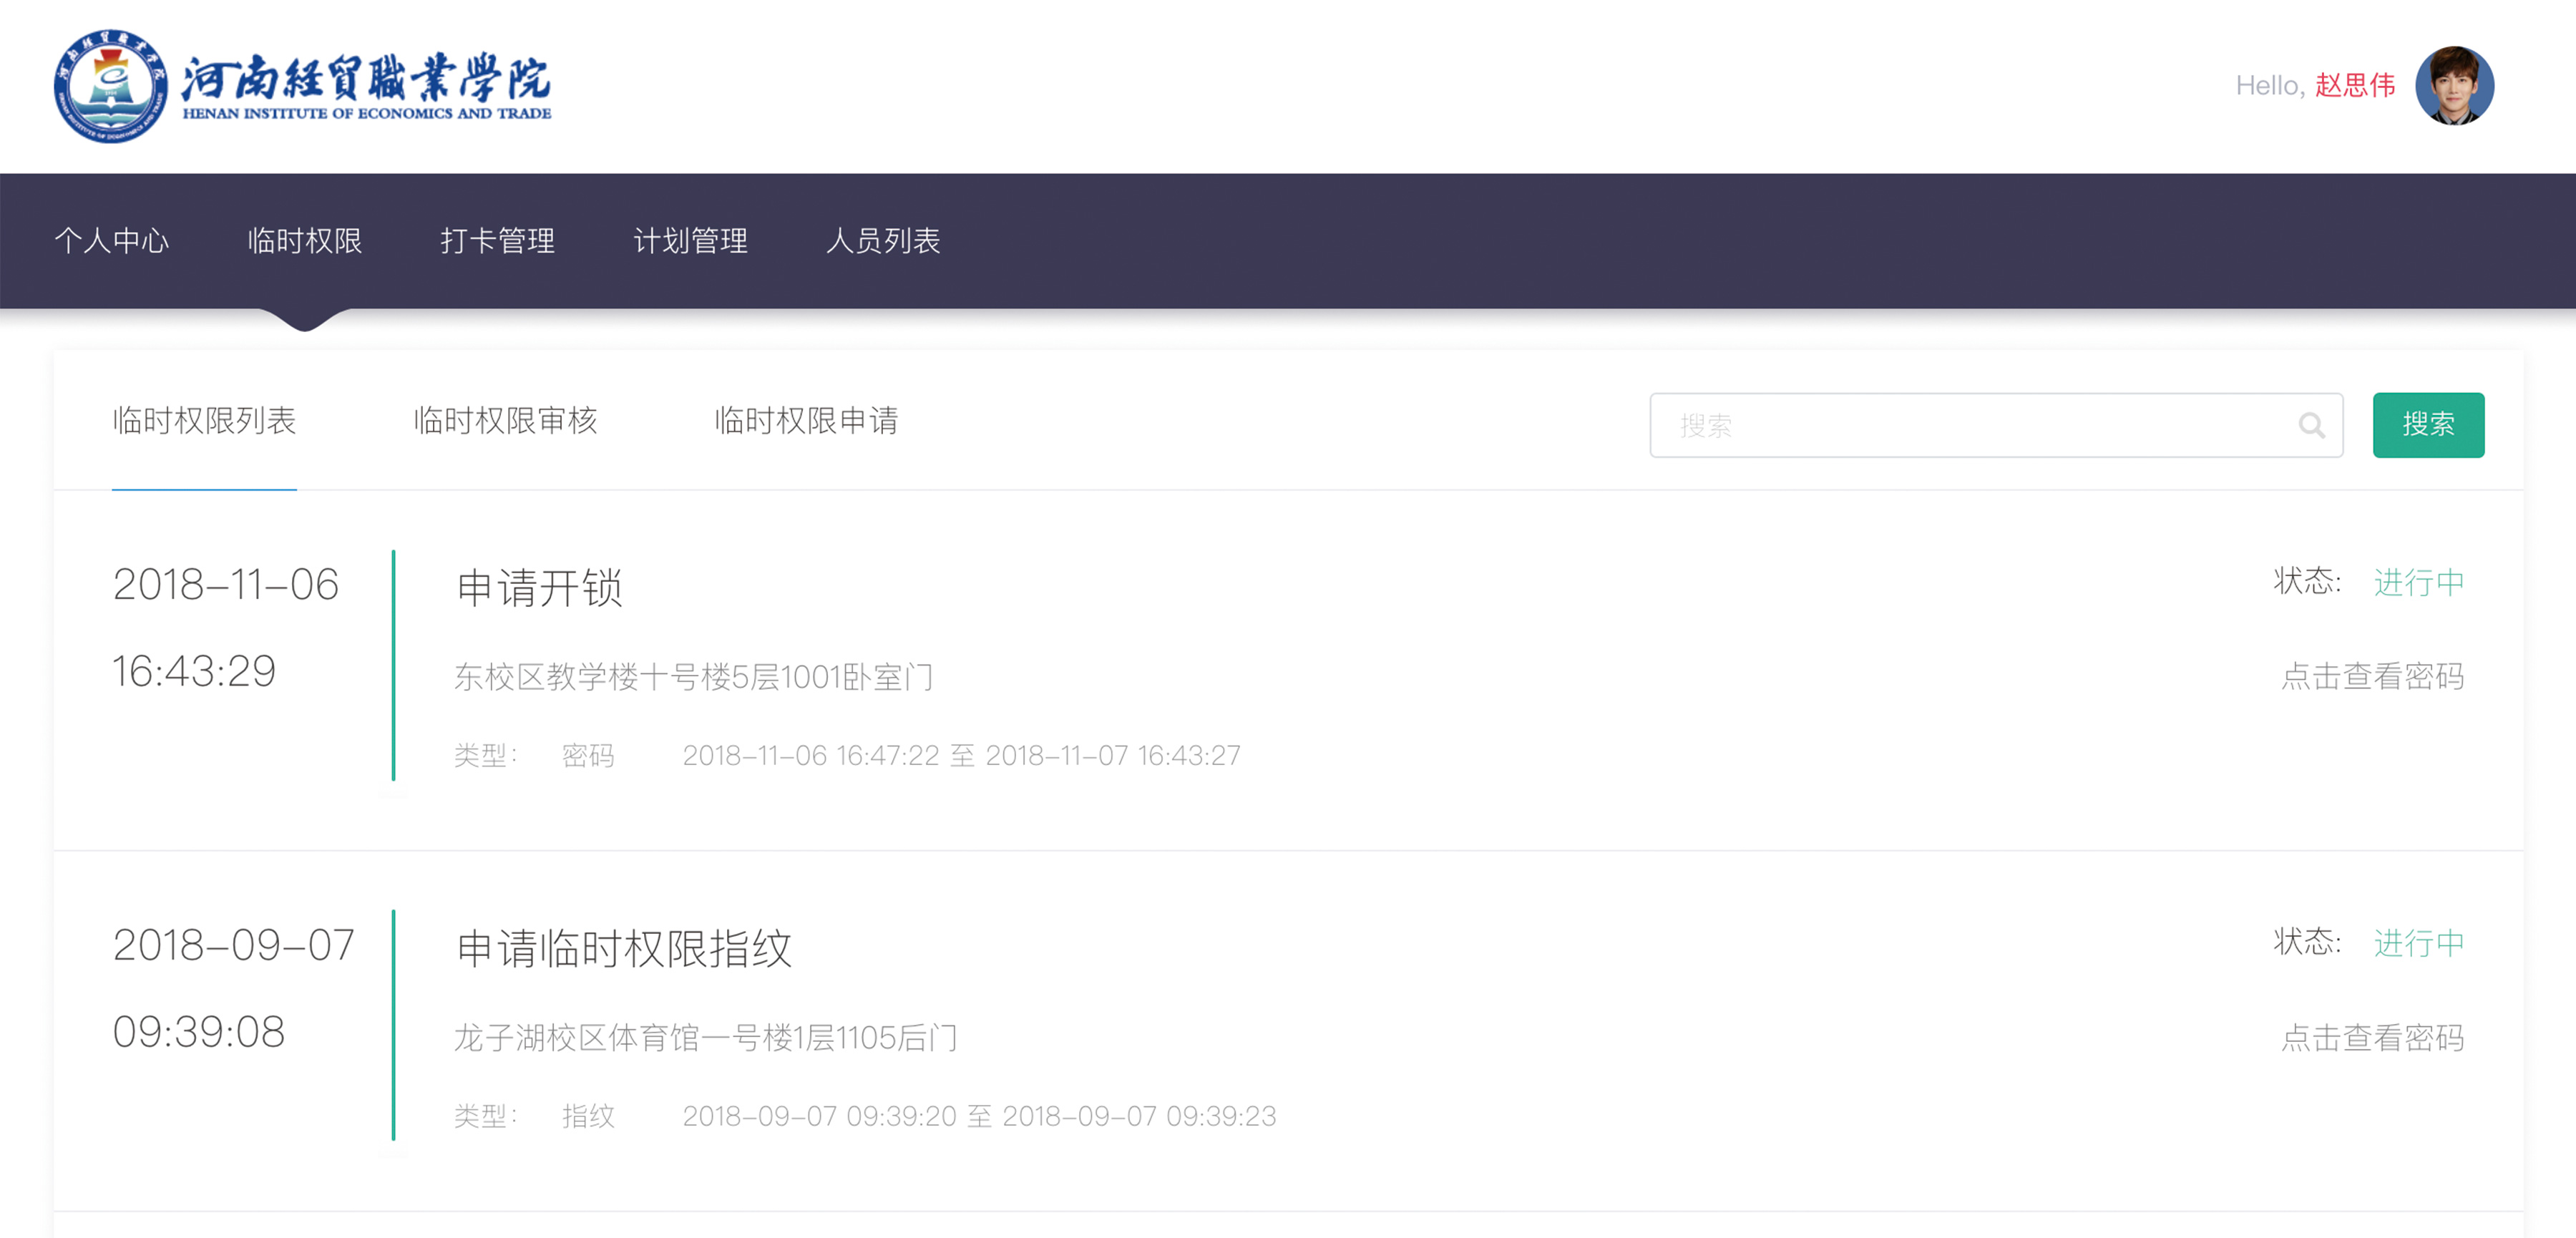Switch to 临时权限申请 tab

click(x=806, y=421)
